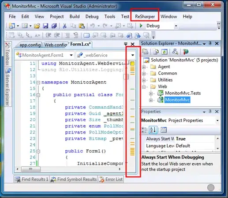Start debugging with green play arrow
This screenshot has width=228, height=198.
pos(141,26)
